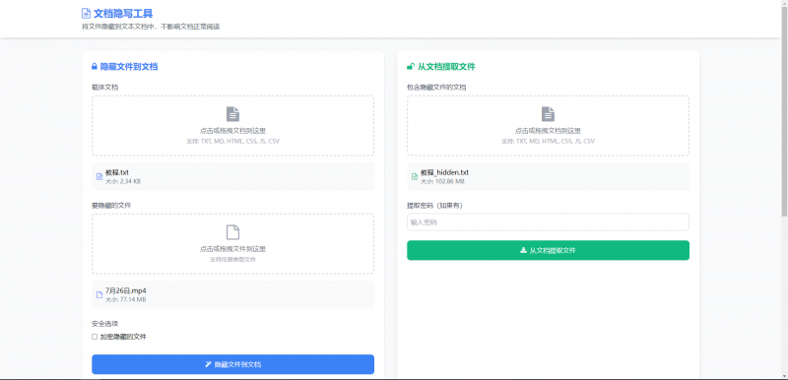This screenshot has width=788, height=380.
Task: Click the document icon in 包含隐藏文件的文档 dropzone
Action: coord(548,114)
